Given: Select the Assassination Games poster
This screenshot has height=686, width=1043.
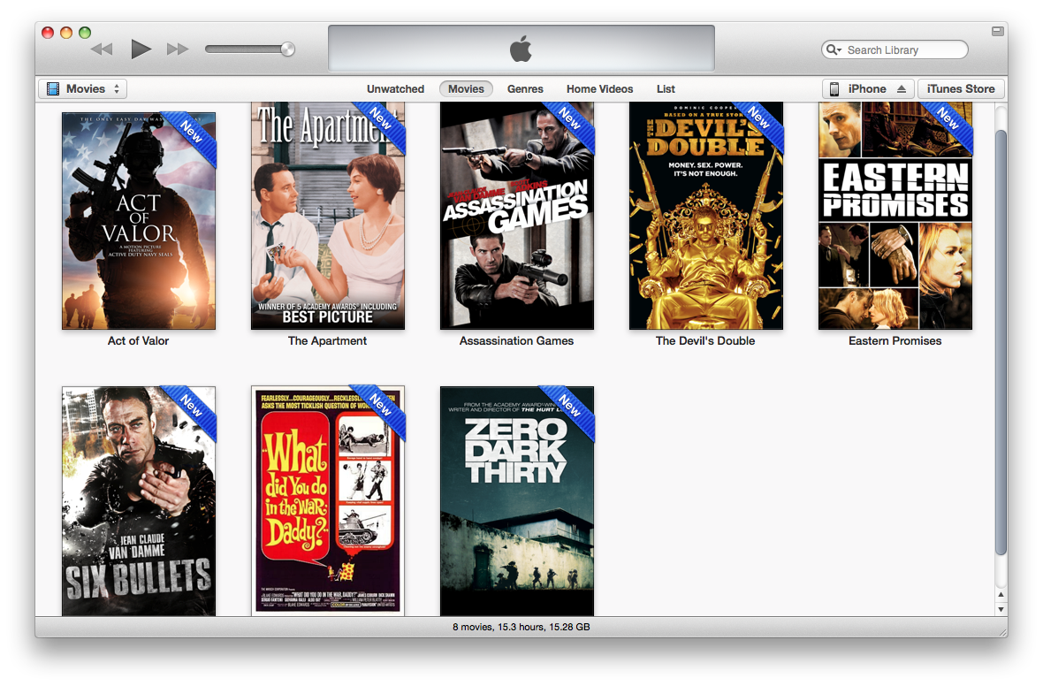Looking at the screenshot, I should coord(517,216).
